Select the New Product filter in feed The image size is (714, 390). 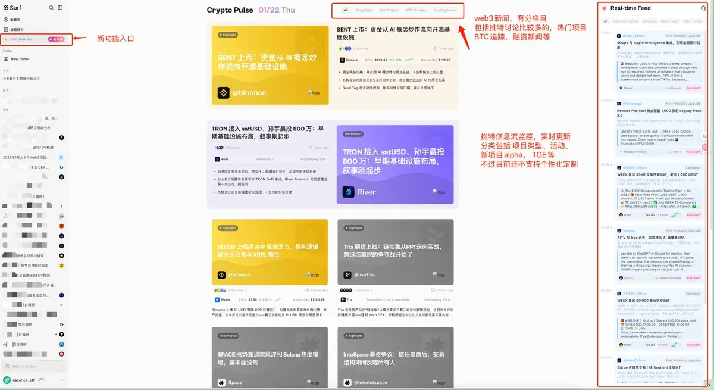coord(670,21)
